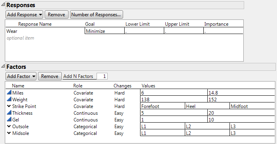The width and height of the screenshot is (277, 144).
Task: Select the Outsole factor name
Action: pyautogui.click(x=20, y=126)
